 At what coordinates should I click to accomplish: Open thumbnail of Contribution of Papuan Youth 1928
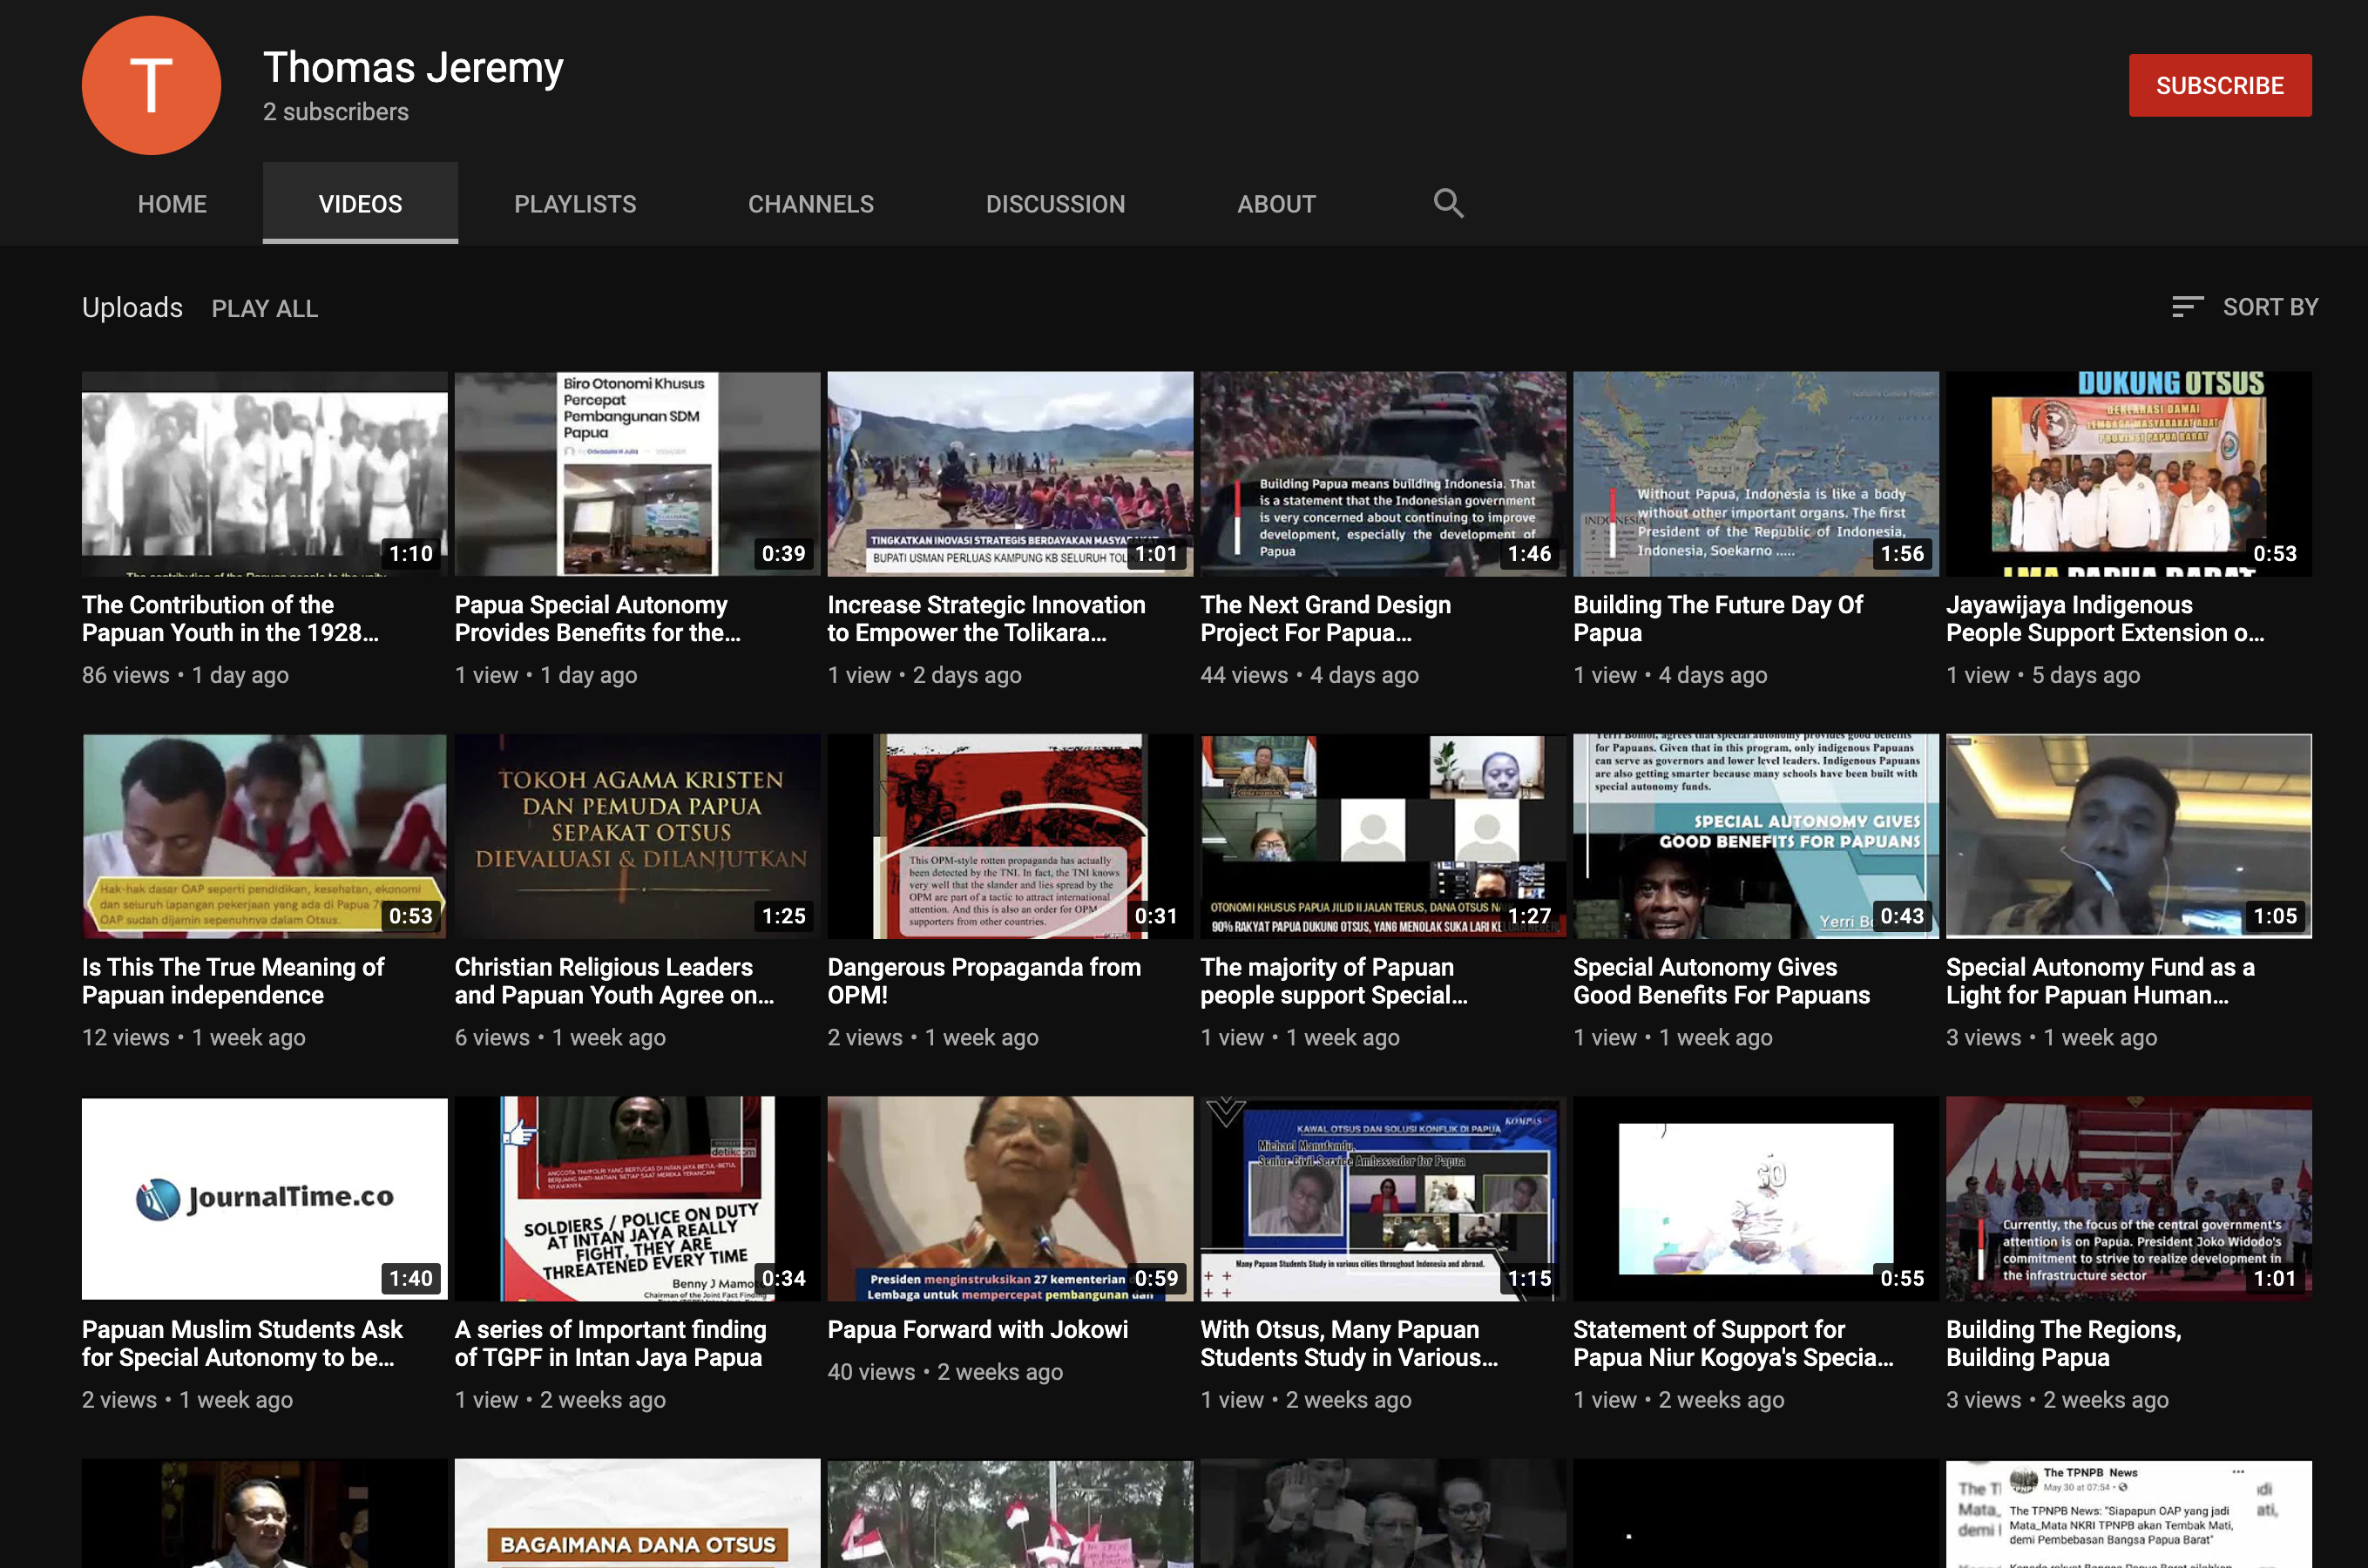click(x=265, y=474)
